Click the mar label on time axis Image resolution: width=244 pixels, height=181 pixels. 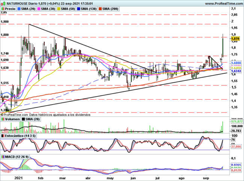coord(63,178)
